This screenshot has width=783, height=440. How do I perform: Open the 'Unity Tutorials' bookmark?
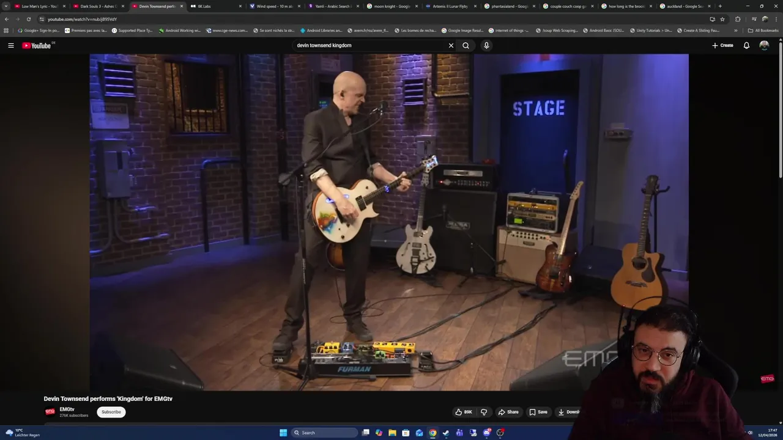coord(651,30)
